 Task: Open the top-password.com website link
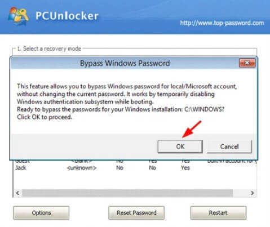pyautogui.click(x=222, y=23)
